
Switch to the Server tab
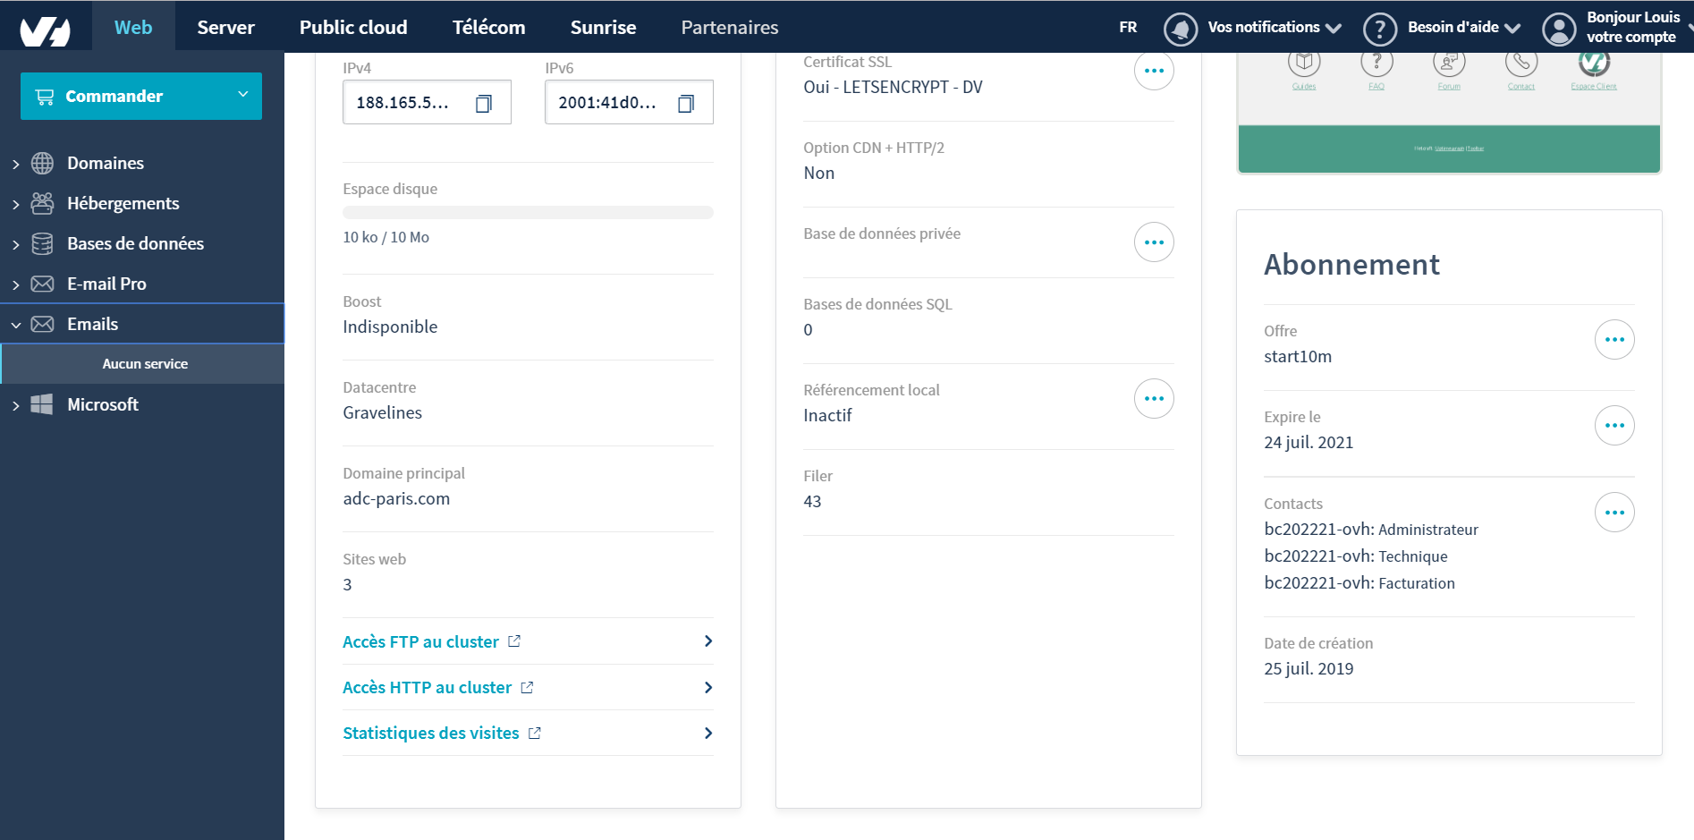pos(225,28)
